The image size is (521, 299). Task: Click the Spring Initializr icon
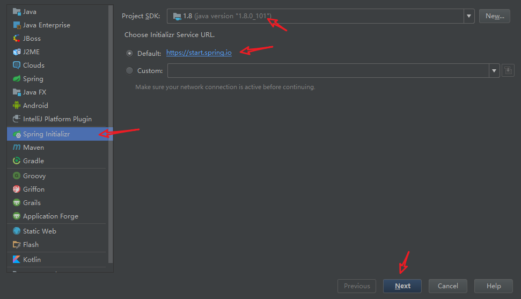(17, 134)
